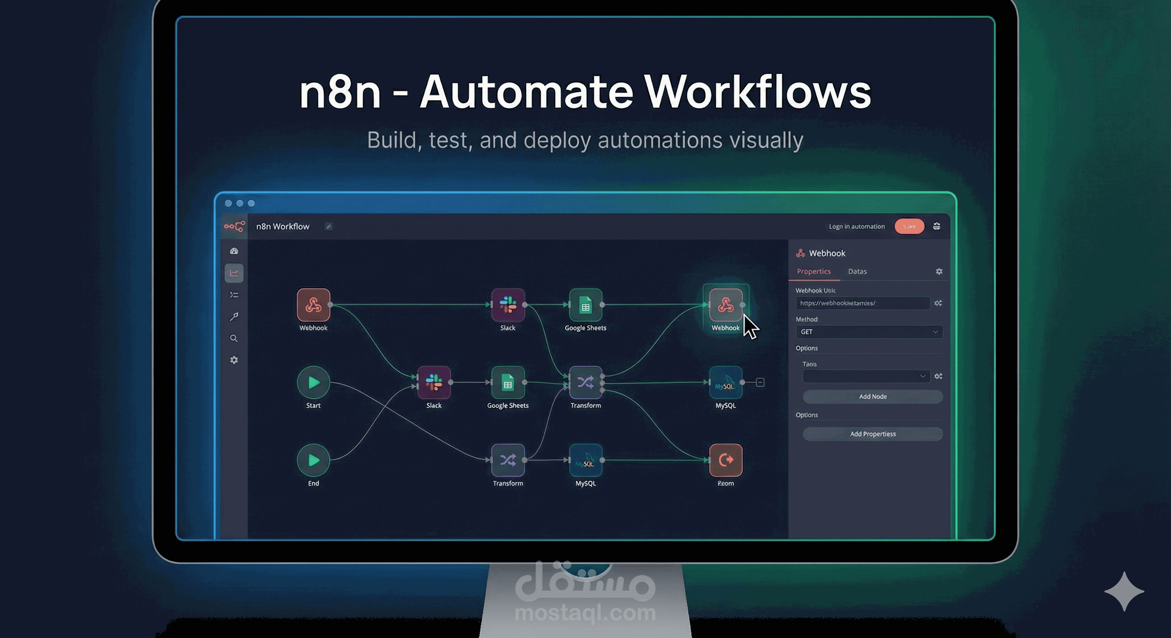Image resolution: width=1171 pixels, height=638 pixels.
Task: Click the Start play node
Action: point(313,383)
